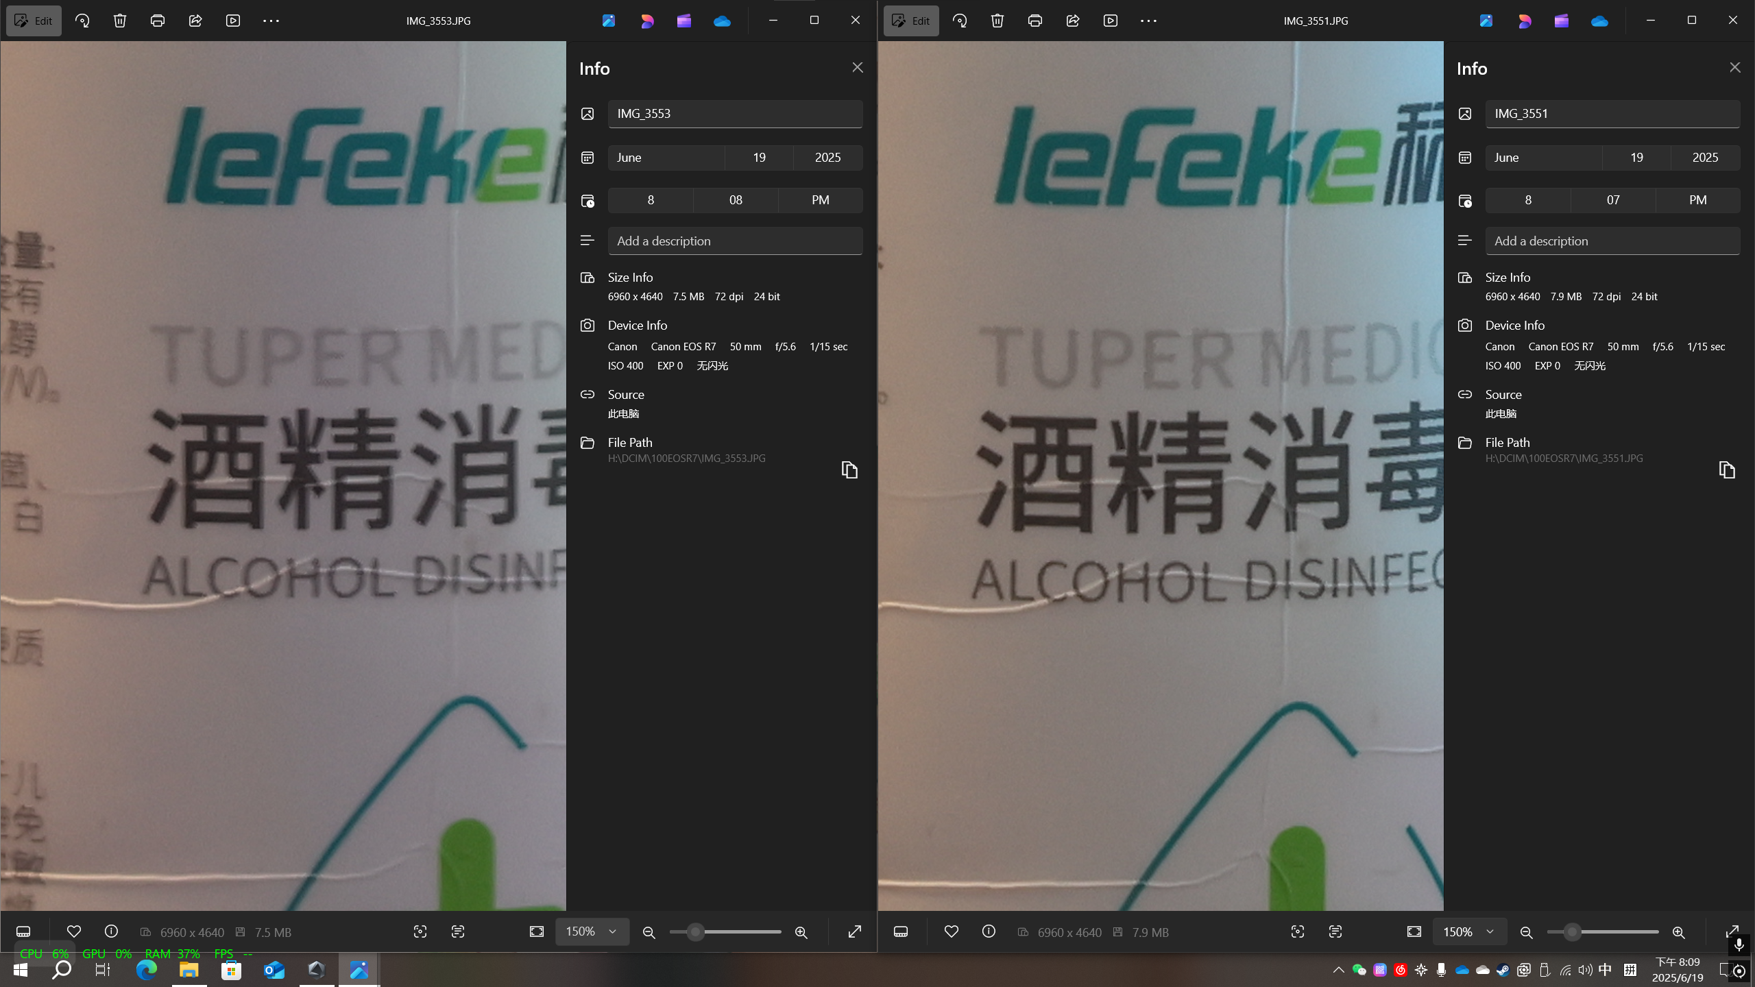Change minute 08 in IMG_3553 info

736,200
